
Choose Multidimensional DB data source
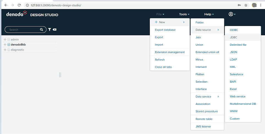[243, 104]
